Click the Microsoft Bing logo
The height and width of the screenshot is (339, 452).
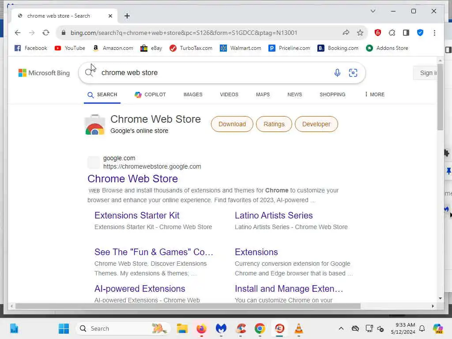[x=44, y=73]
